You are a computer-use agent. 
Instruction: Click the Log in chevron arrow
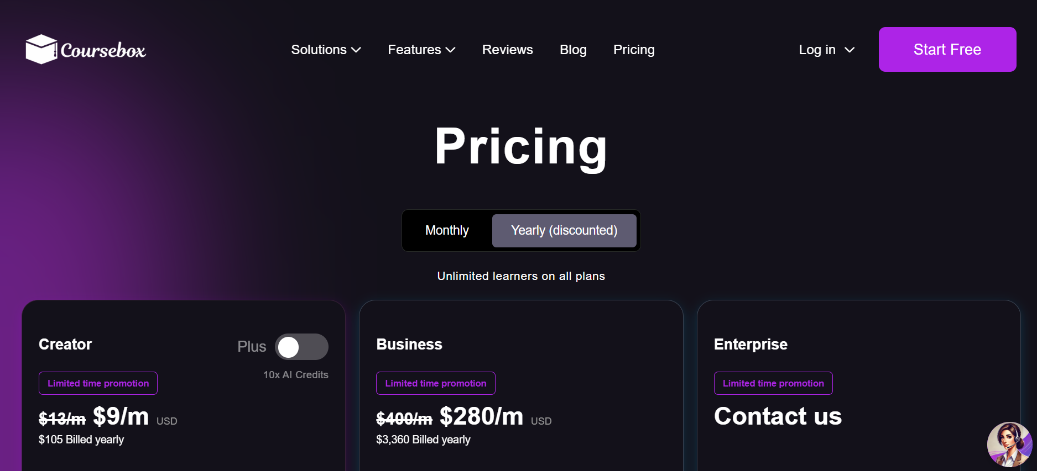[850, 50]
